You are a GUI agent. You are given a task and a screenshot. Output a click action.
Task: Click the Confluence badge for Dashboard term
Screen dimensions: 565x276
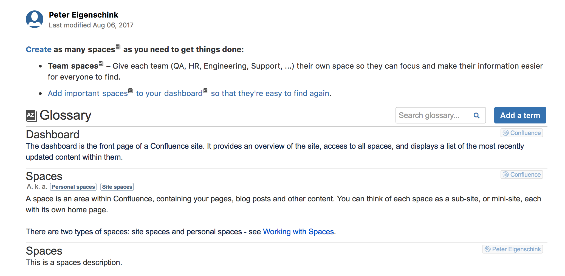(x=522, y=133)
